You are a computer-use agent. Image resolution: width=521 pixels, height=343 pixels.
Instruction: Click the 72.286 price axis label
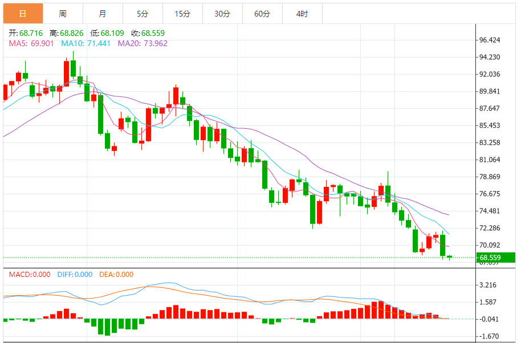[x=490, y=228]
